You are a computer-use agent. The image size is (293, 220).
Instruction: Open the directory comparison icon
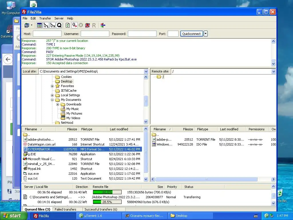click(103, 25)
